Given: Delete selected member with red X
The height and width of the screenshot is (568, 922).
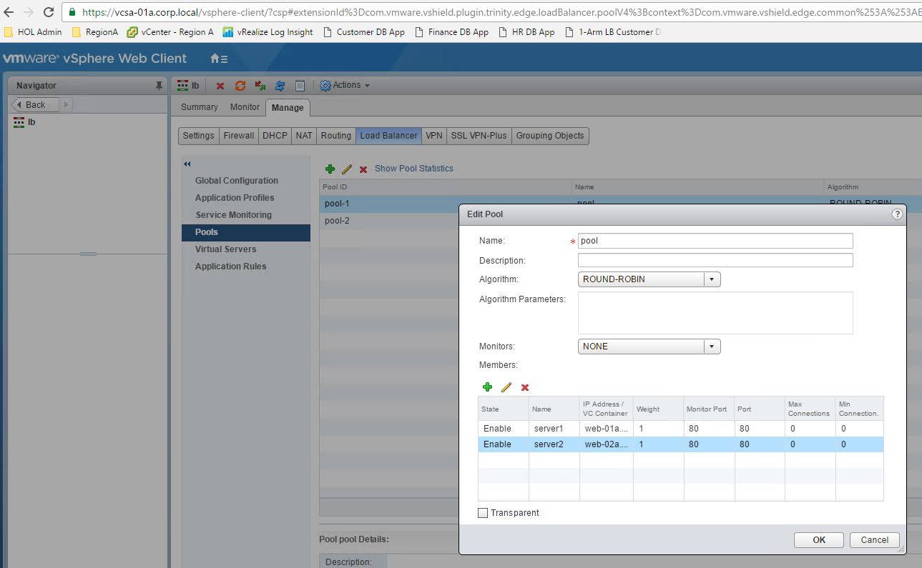Looking at the screenshot, I should tap(525, 387).
